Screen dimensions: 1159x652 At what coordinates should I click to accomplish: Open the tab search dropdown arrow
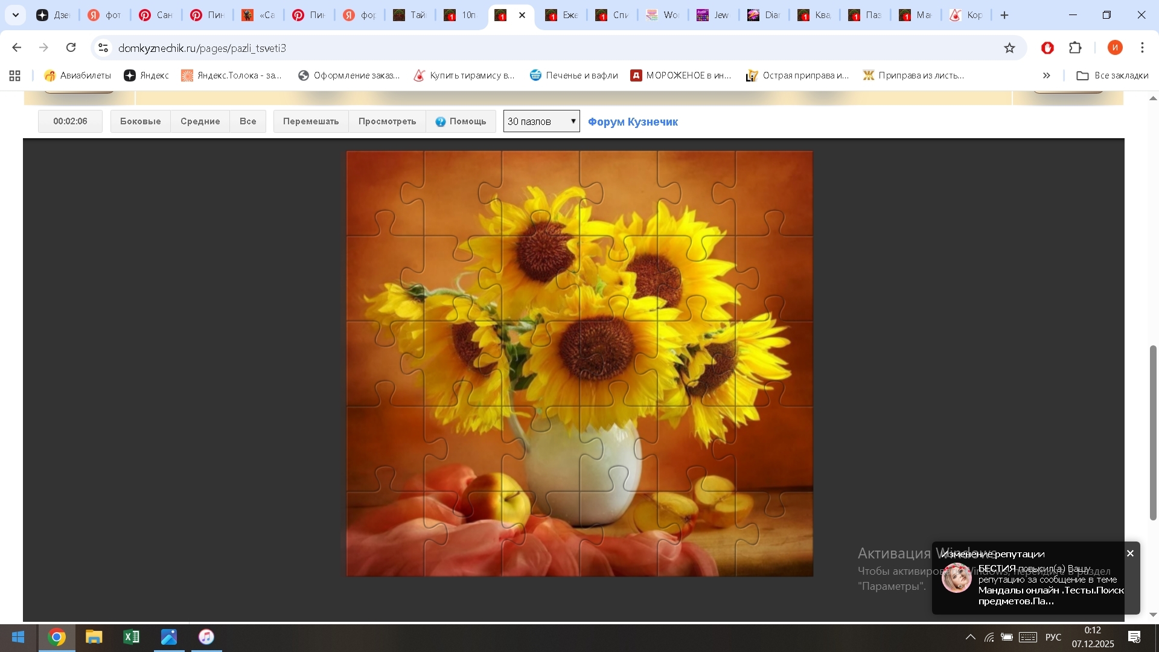pyautogui.click(x=16, y=15)
